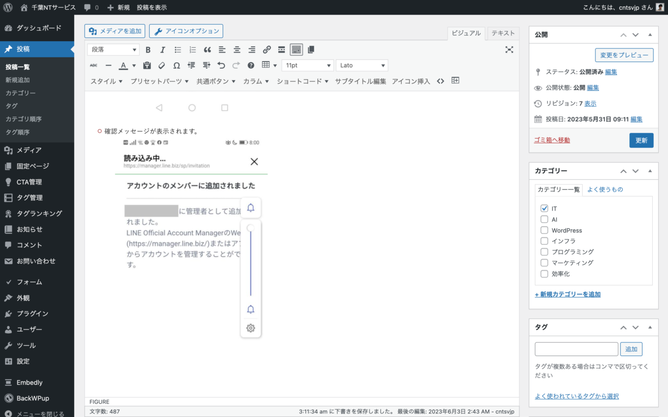Open the 段落 paragraph format dropdown
Image resolution: width=668 pixels, height=417 pixels.
click(x=114, y=50)
